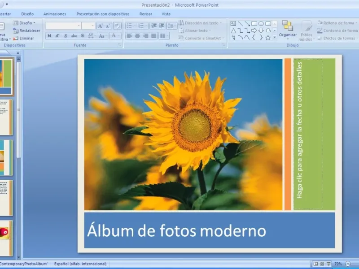Select the rounded rectangle shape

pyautogui.click(x=268, y=24)
